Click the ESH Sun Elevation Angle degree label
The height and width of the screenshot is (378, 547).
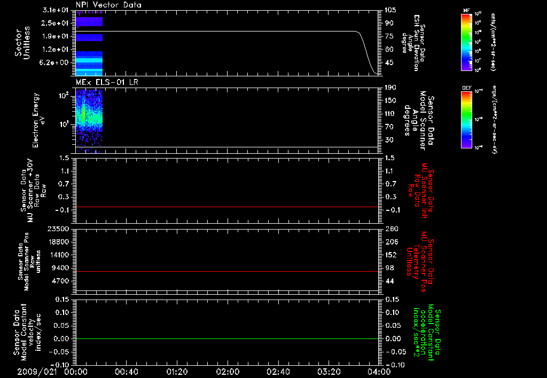[x=415, y=43]
